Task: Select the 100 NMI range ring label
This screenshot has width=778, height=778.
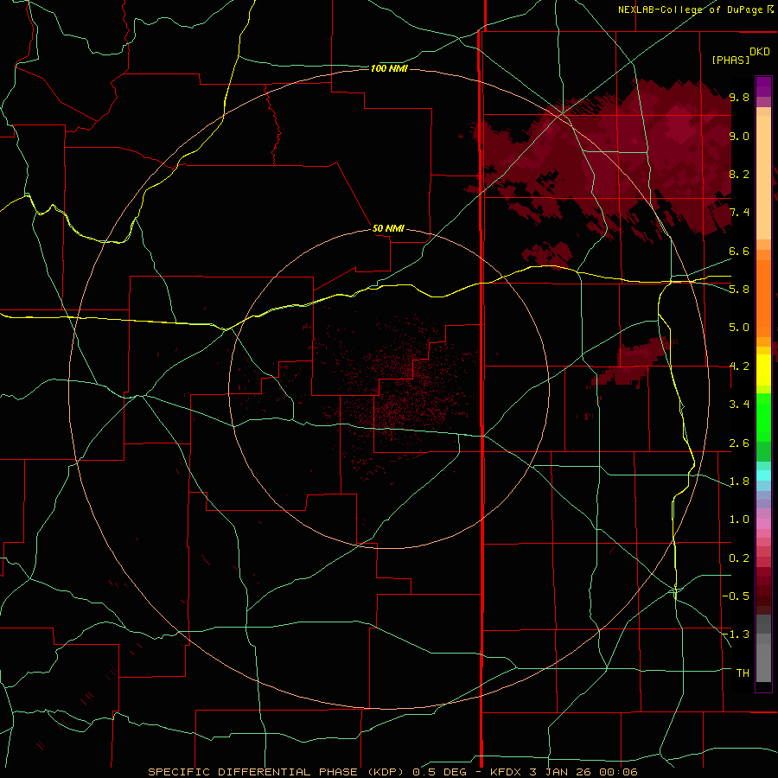Action: tap(389, 68)
